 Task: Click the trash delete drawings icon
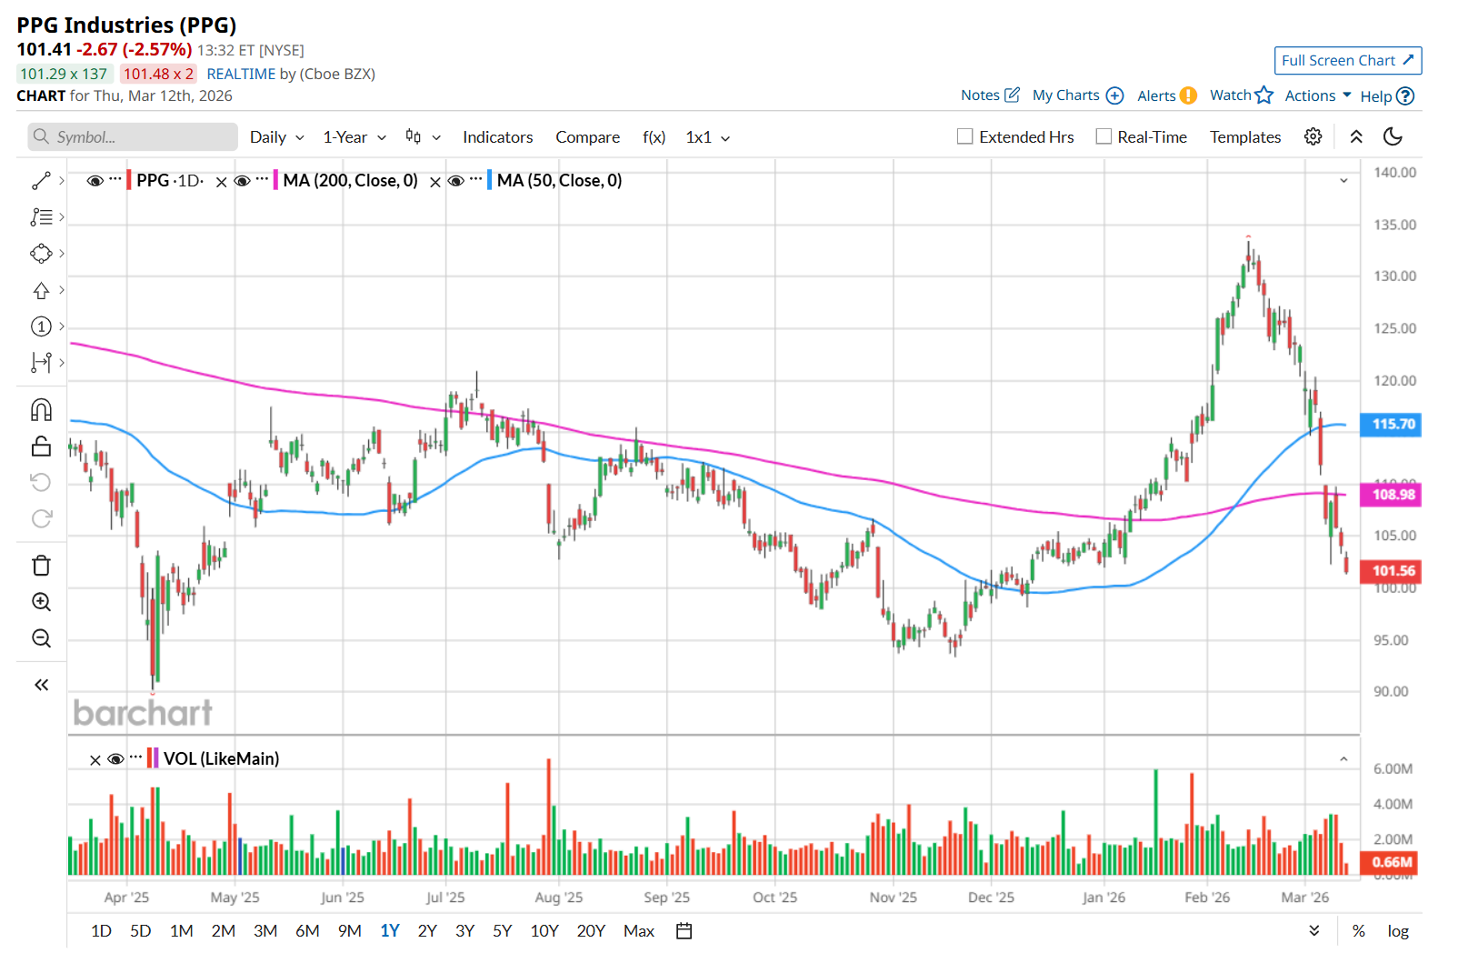41,566
